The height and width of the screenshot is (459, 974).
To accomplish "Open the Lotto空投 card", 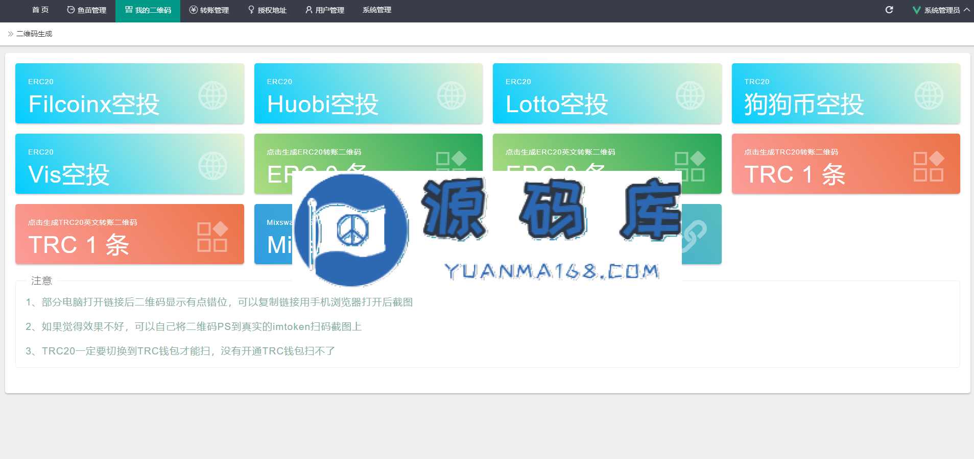I will click(607, 93).
